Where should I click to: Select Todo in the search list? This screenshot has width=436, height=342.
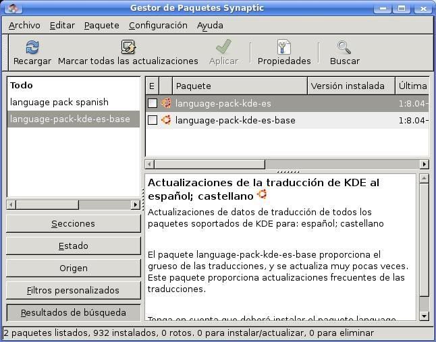pos(74,85)
